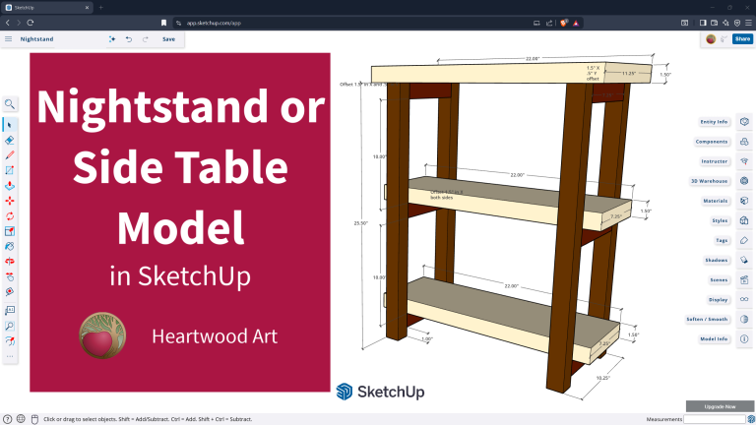This screenshot has width=756, height=425.
Task: Open the Instructor panel icon
Action: [744, 161]
